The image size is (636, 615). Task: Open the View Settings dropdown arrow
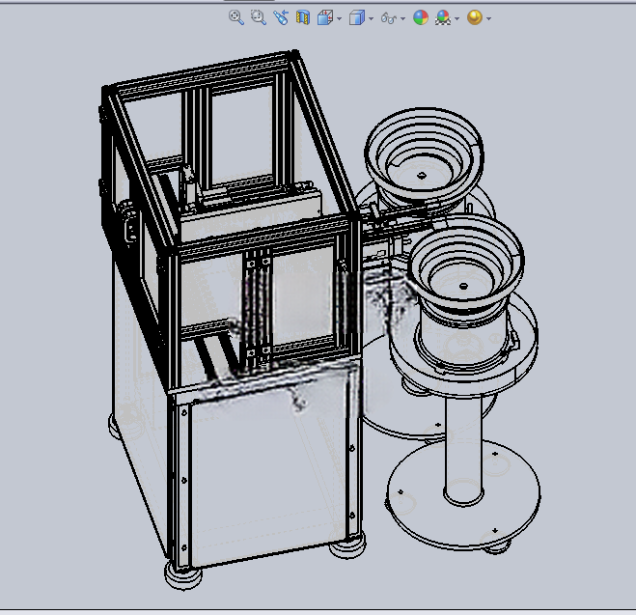click(x=488, y=18)
